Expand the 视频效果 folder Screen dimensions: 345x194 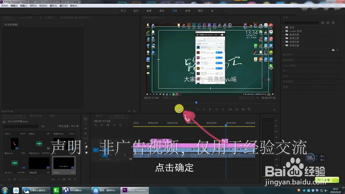(283, 42)
